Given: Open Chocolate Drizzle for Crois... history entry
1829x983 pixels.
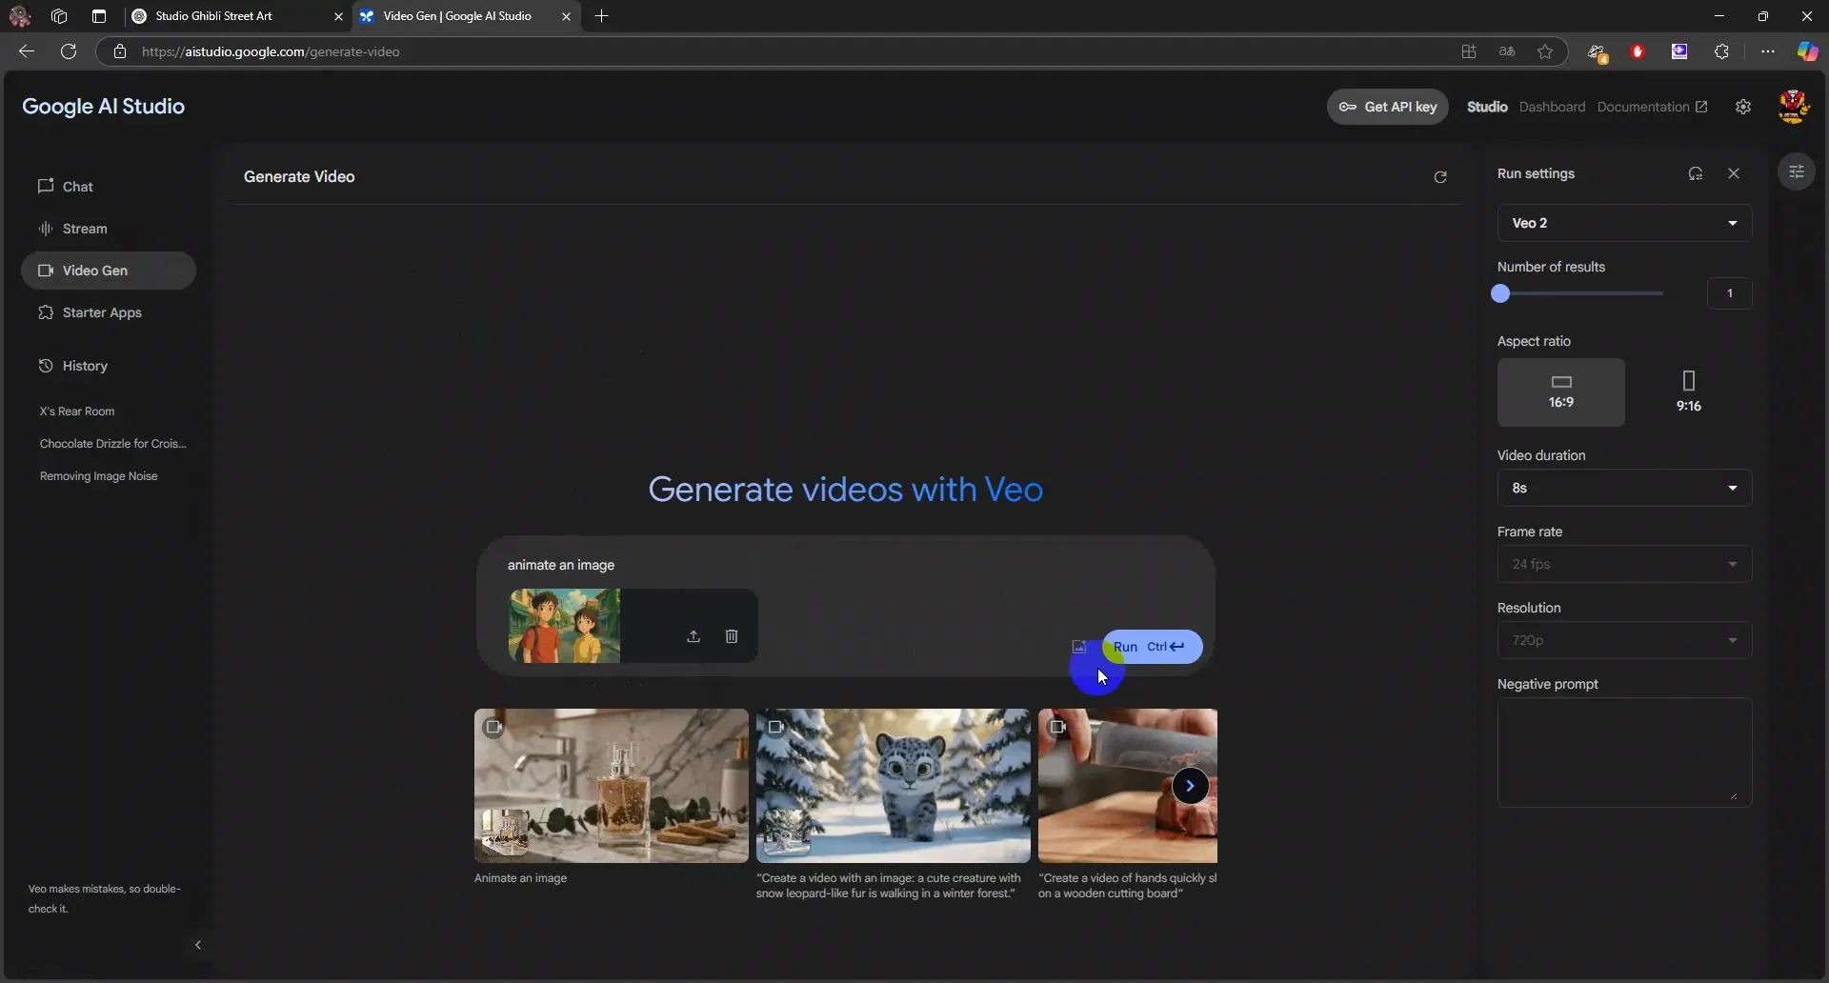Looking at the screenshot, I should [x=113, y=444].
